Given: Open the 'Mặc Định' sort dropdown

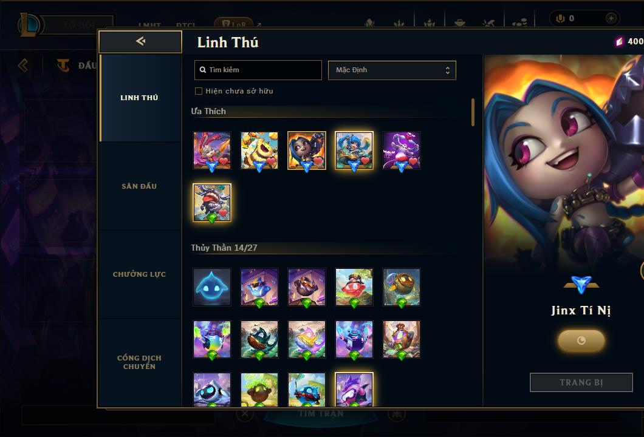Looking at the screenshot, I should 392,70.
